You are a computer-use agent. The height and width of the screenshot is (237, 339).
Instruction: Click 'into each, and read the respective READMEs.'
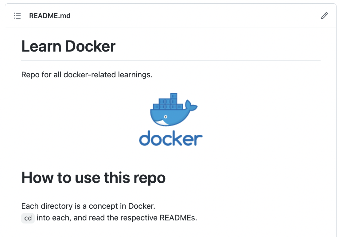tap(117, 218)
